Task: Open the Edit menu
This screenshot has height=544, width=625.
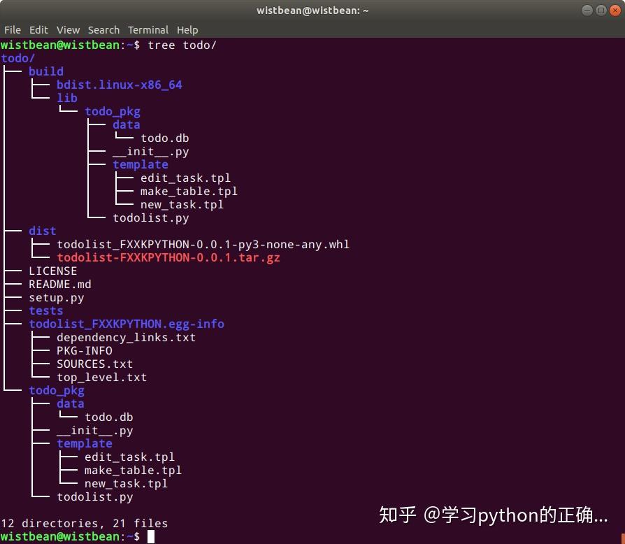Action: 38,30
